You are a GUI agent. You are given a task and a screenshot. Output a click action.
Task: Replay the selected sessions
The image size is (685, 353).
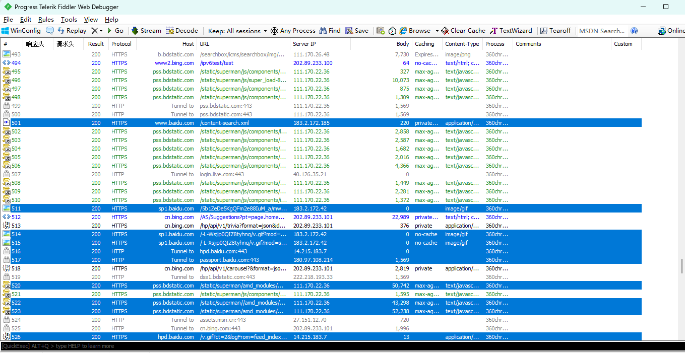(x=72, y=31)
